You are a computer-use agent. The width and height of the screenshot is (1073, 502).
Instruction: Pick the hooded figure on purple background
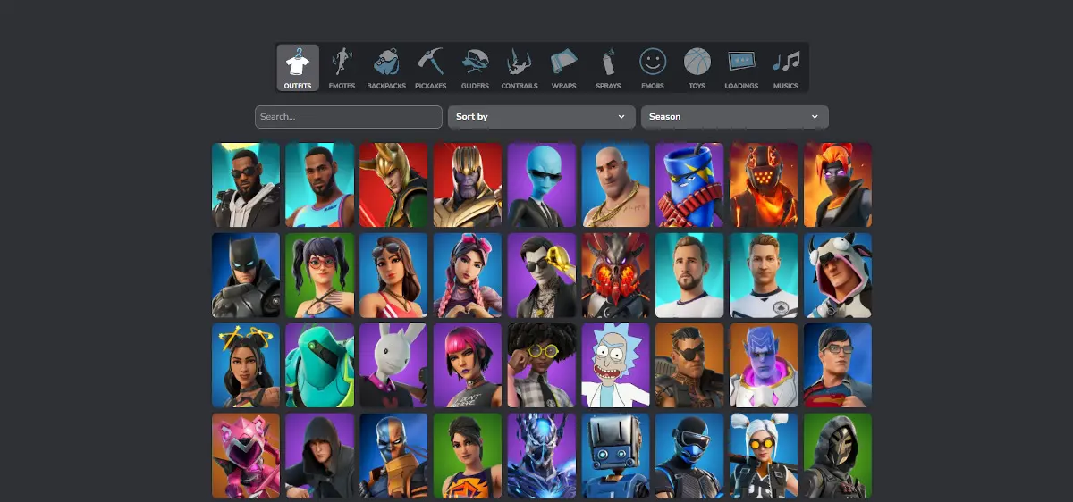[319, 456]
